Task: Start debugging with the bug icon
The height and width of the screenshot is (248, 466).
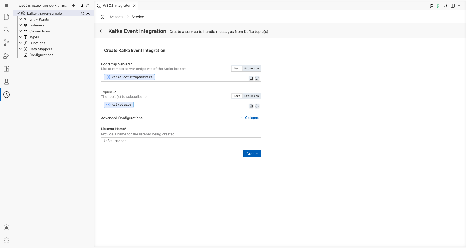Action: tap(445, 6)
